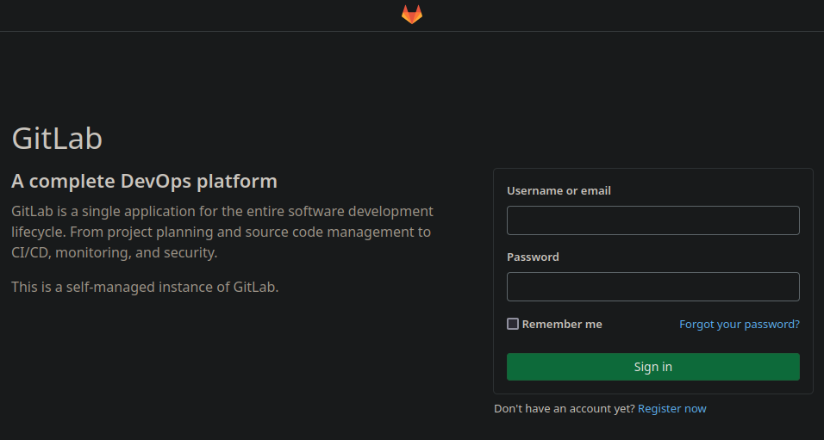Enable the Remember me checkbox
Screen dimensions: 824x440
point(513,324)
